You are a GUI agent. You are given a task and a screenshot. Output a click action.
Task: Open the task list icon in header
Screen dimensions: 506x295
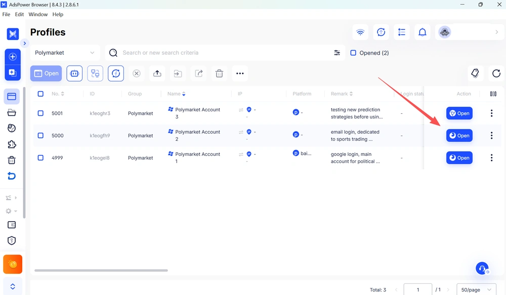point(402,32)
